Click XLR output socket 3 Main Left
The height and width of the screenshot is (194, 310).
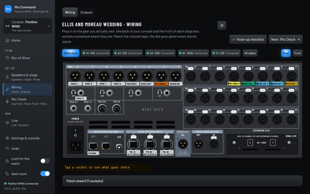click(147, 76)
